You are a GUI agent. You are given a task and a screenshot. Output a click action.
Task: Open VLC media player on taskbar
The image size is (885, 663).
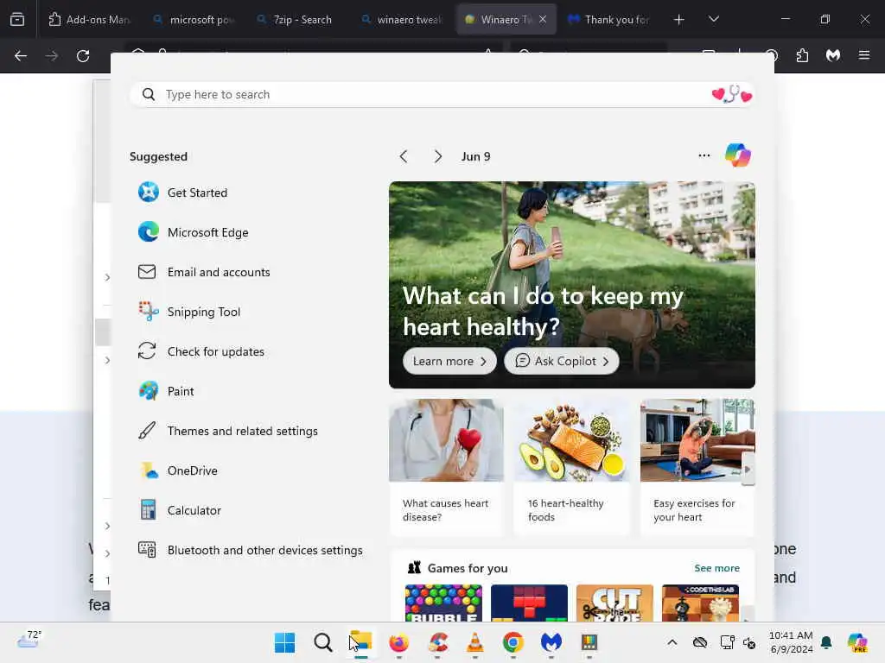click(475, 642)
